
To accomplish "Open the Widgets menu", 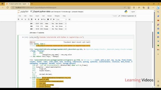I will tap(57, 16).
